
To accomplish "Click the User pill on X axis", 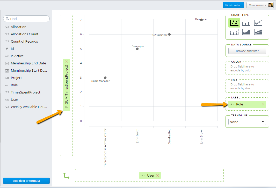I will [150, 176].
